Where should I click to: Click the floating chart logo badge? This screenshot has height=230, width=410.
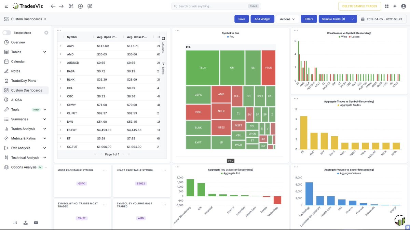click(400, 221)
